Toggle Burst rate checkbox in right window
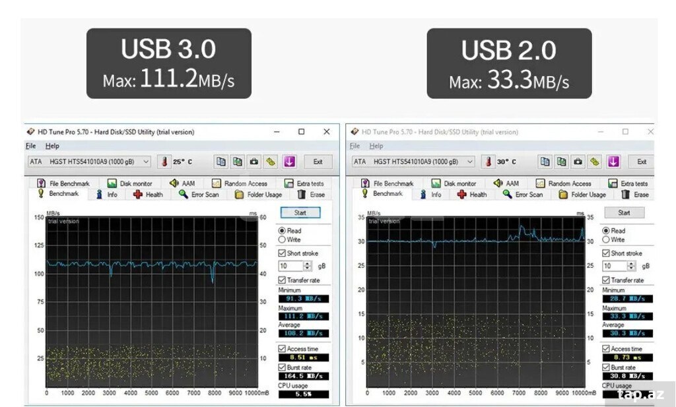This screenshot has width=676, height=407. coord(606,367)
